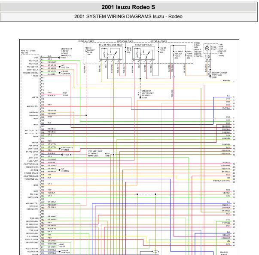Click the "ECM OR PCM MAIN RELAY" label
This screenshot has height=255, width=259.
[x=111, y=45]
